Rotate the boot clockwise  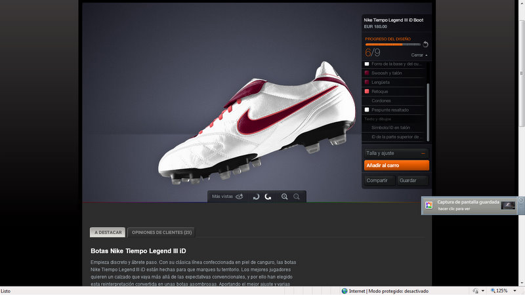tap(256, 197)
